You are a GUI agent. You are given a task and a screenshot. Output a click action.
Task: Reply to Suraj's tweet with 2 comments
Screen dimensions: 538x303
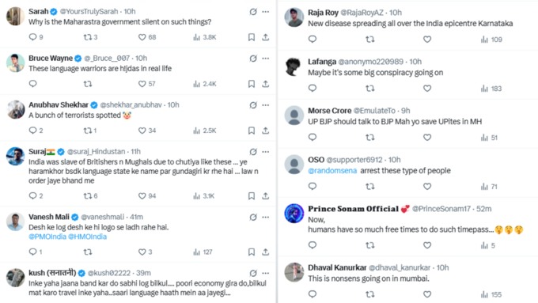(32, 195)
